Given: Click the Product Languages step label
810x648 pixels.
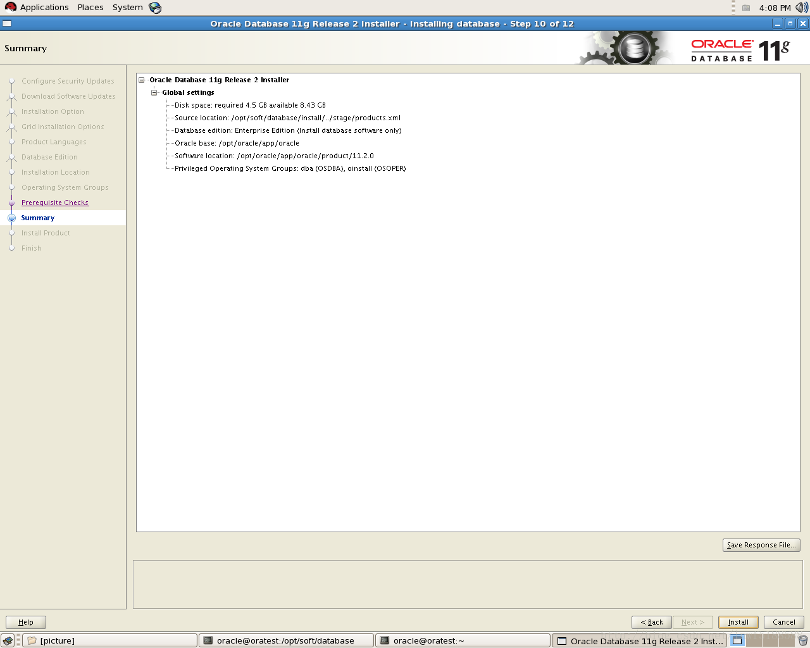Looking at the screenshot, I should [54, 142].
